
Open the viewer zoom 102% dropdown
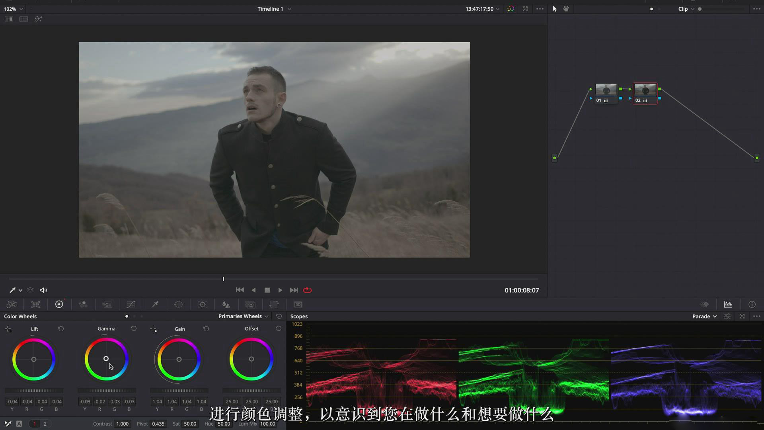(13, 9)
